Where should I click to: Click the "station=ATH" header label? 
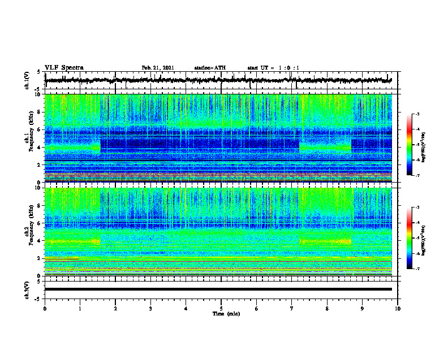pyautogui.click(x=210, y=68)
